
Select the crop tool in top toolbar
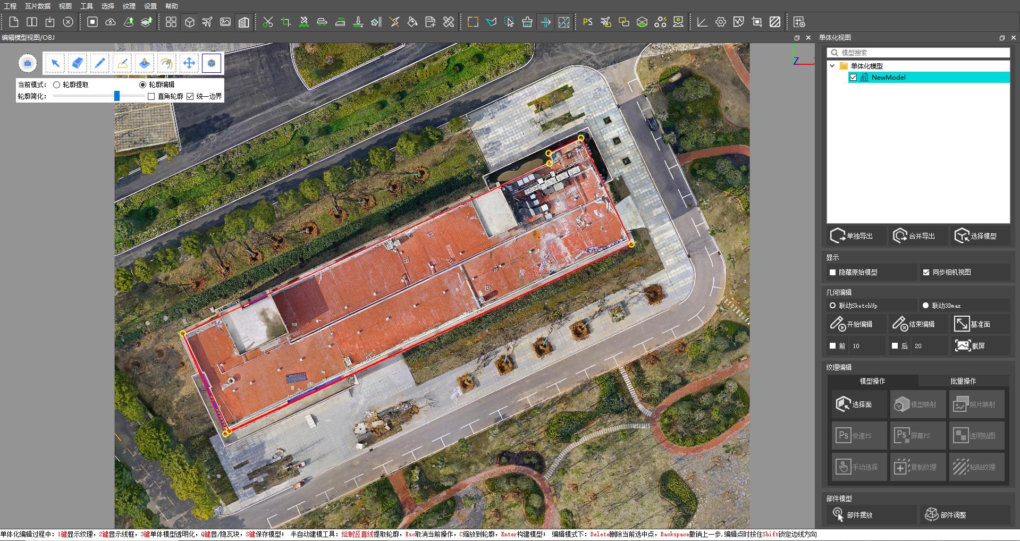286,22
